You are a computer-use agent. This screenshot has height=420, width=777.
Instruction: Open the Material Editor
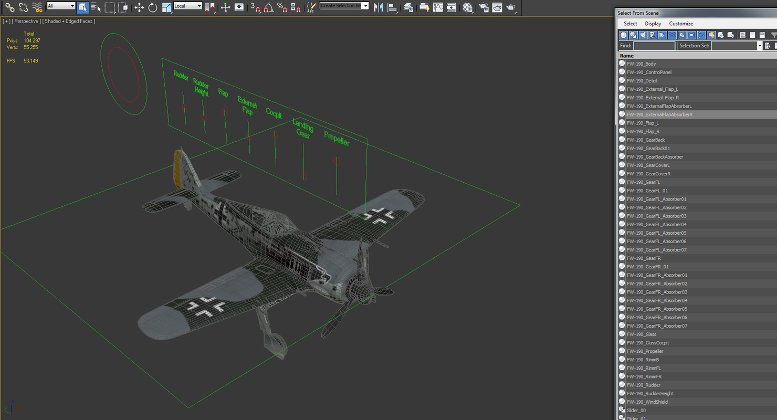[467, 7]
